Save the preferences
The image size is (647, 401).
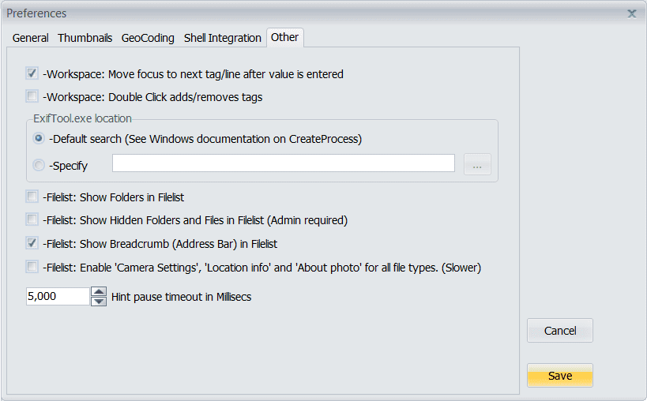point(560,376)
